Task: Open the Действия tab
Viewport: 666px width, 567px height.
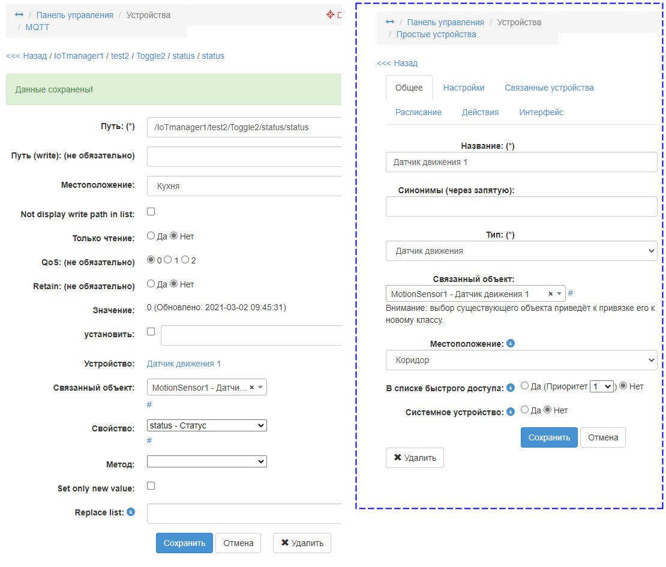Action: (x=481, y=113)
